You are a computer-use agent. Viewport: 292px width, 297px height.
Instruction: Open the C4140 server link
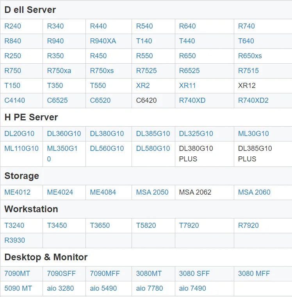pyautogui.click(x=14, y=100)
